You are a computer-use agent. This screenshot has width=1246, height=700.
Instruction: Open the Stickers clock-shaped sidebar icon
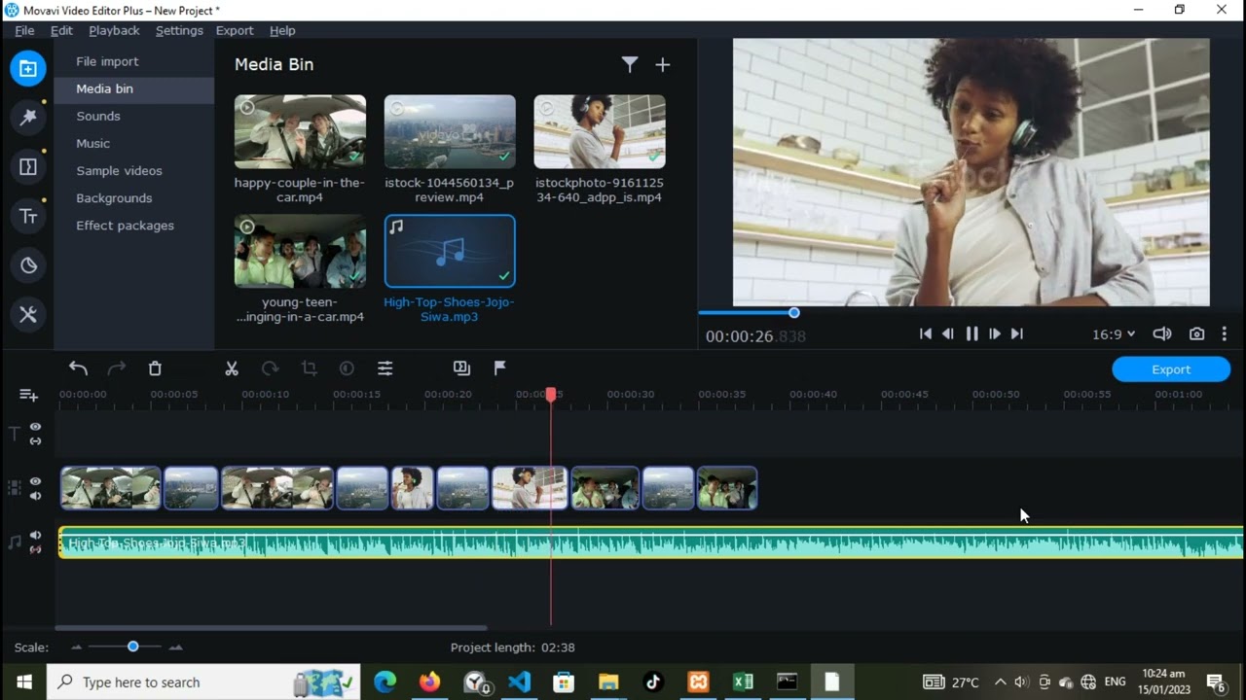[x=28, y=265]
